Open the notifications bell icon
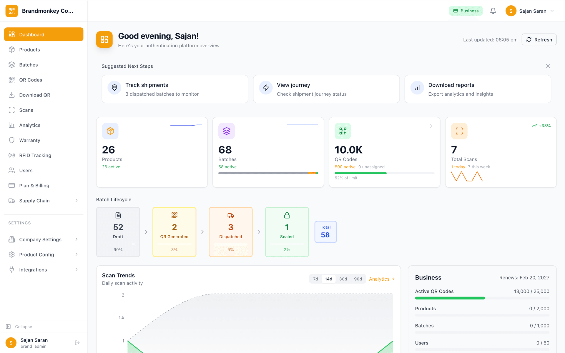565x353 pixels. [x=493, y=11]
